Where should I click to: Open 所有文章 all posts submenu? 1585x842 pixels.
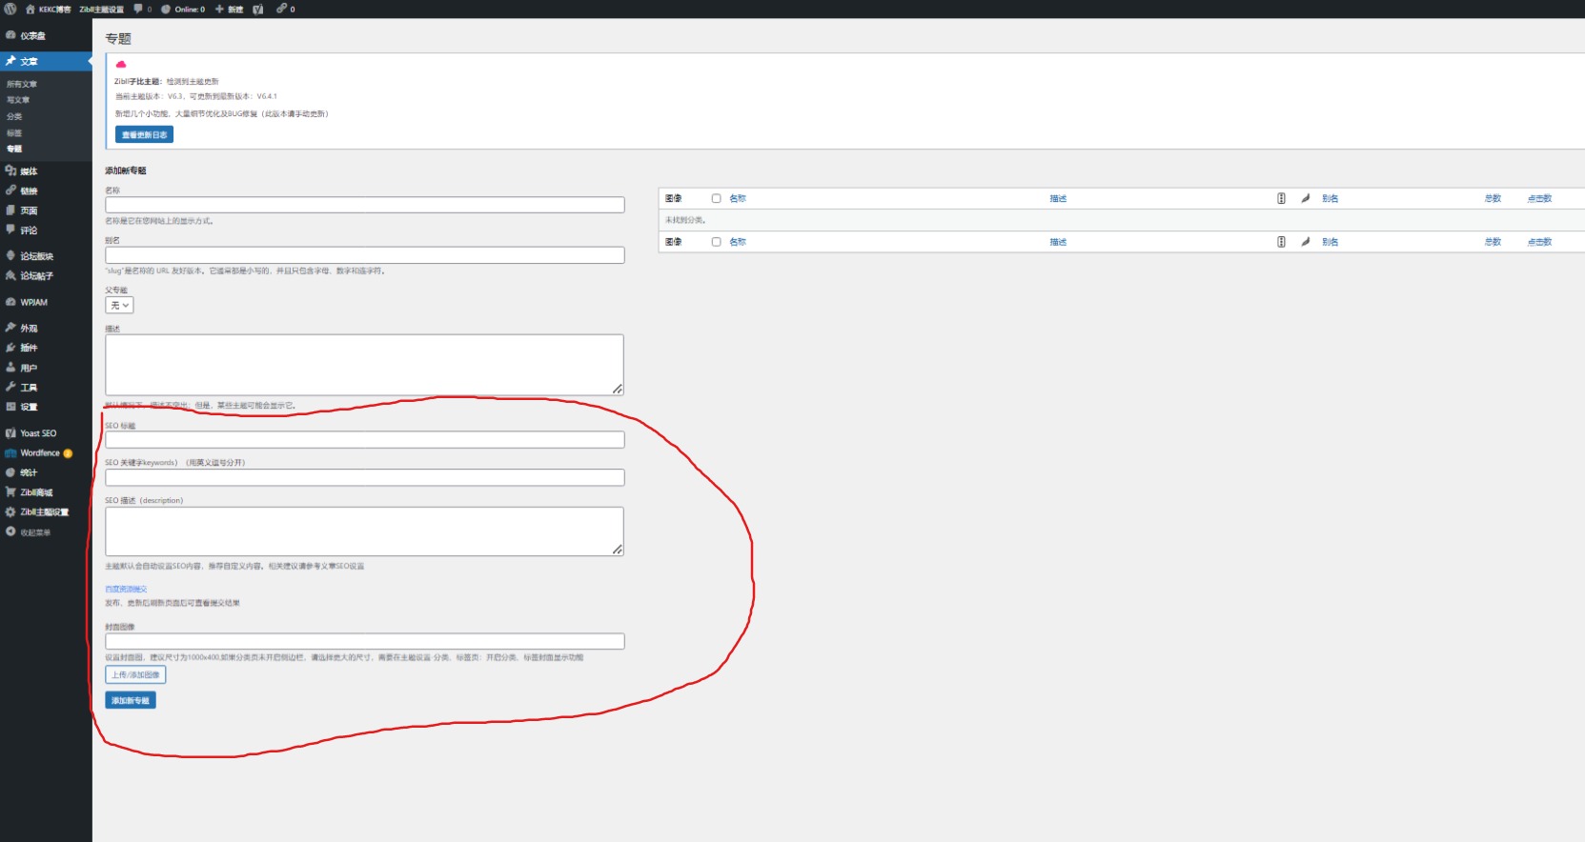pos(22,84)
